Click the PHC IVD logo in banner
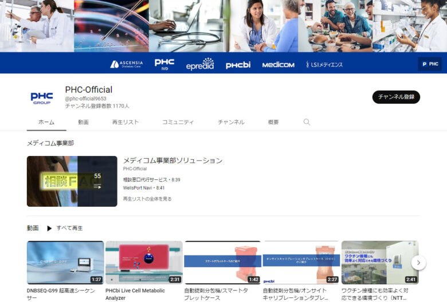The height and width of the screenshot is (302, 447). coord(164,64)
